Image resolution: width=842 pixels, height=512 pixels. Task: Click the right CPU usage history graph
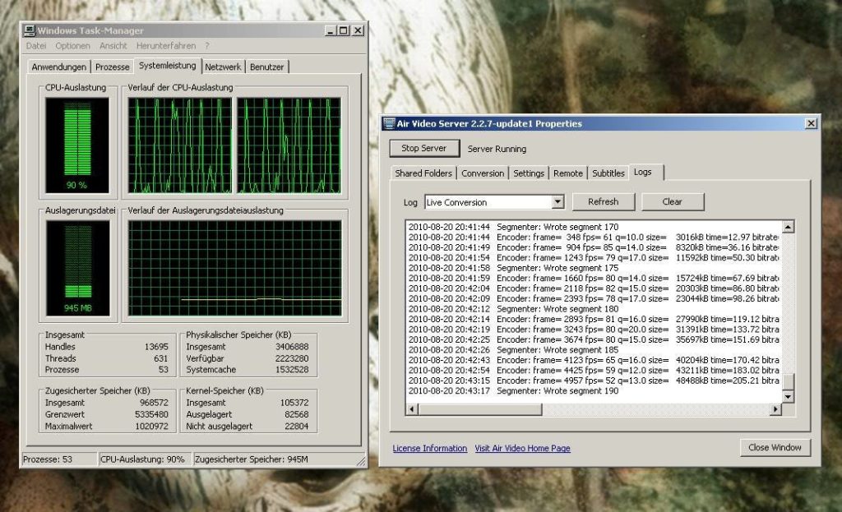(289, 145)
